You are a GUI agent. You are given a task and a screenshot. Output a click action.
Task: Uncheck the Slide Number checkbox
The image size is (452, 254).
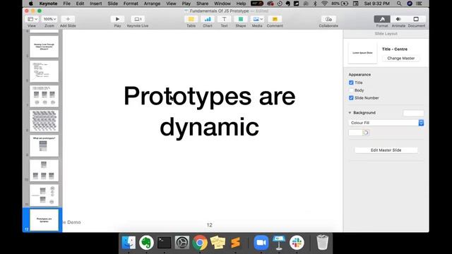(351, 98)
